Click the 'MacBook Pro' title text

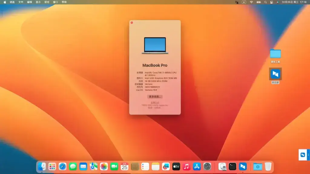coord(155,65)
